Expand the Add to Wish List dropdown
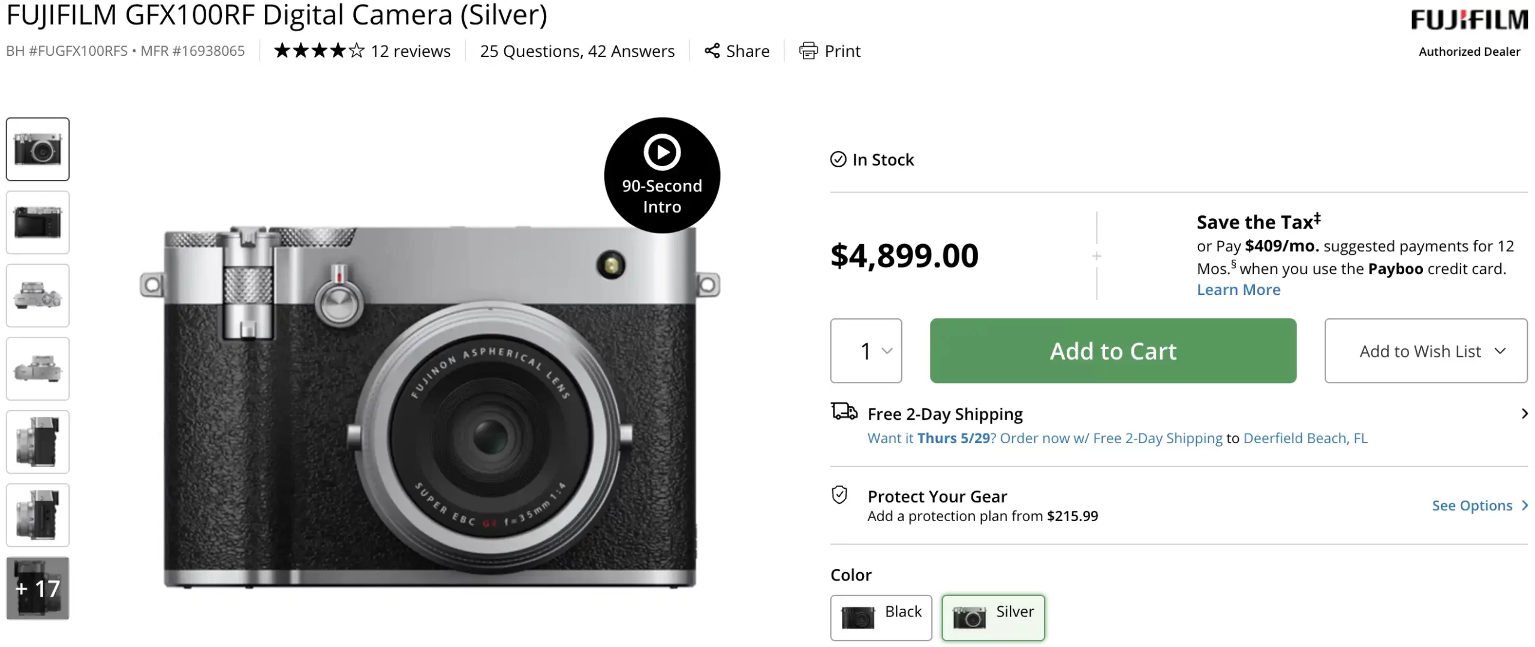 (x=1425, y=351)
